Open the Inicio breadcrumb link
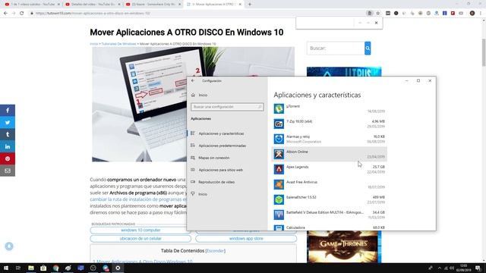486x273 pixels. click(94, 44)
